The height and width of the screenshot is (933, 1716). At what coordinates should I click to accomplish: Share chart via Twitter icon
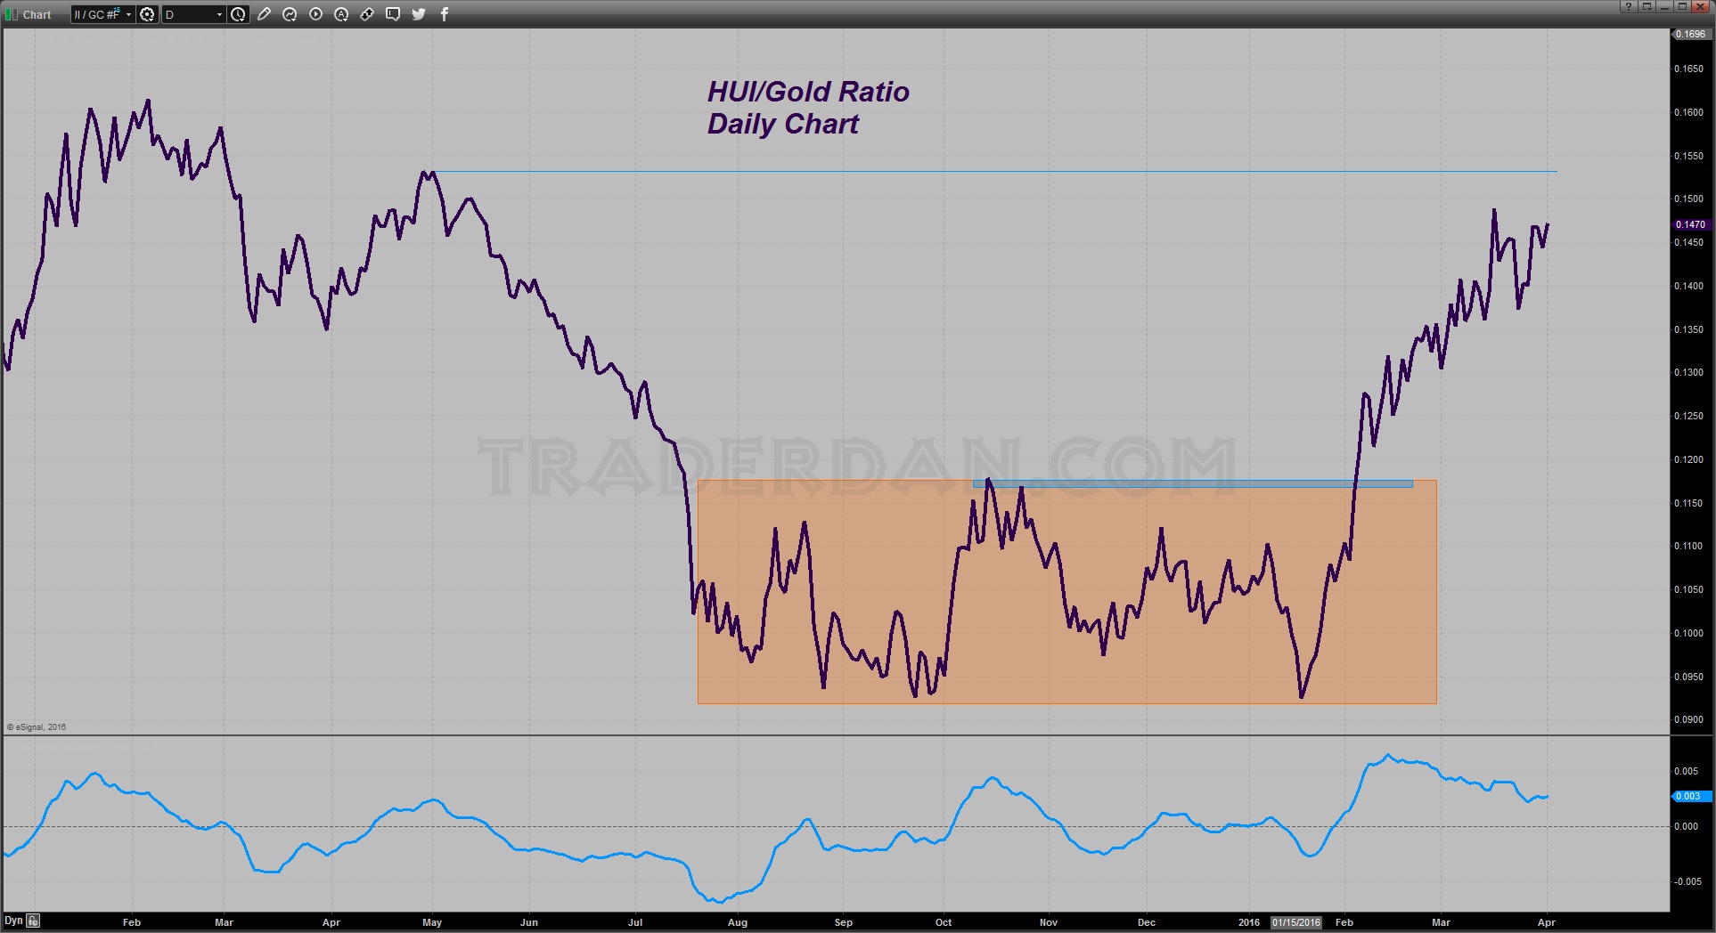tap(419, 14)
